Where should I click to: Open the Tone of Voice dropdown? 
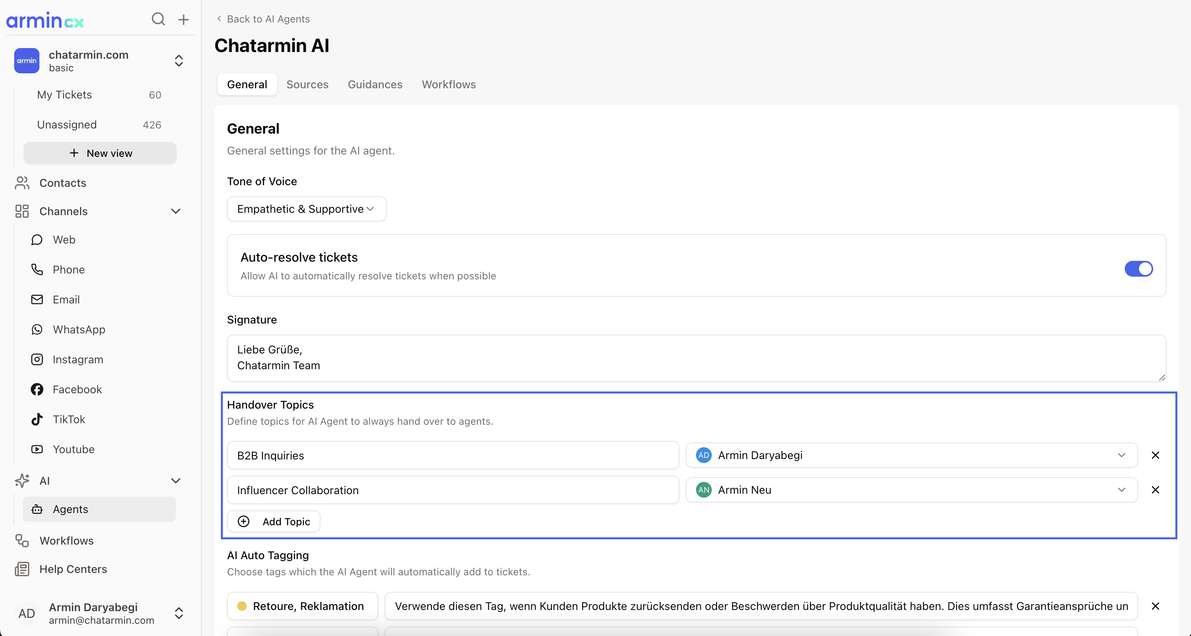coord(306,209)
